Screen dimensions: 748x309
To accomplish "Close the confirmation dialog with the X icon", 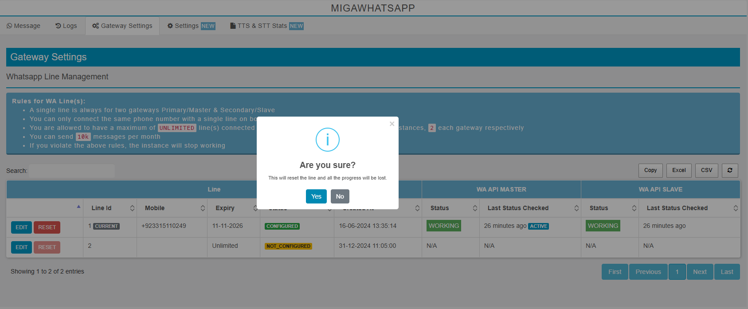I will point(392,124).
